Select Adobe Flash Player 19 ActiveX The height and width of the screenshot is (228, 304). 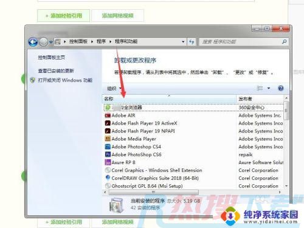coord(144,123)
